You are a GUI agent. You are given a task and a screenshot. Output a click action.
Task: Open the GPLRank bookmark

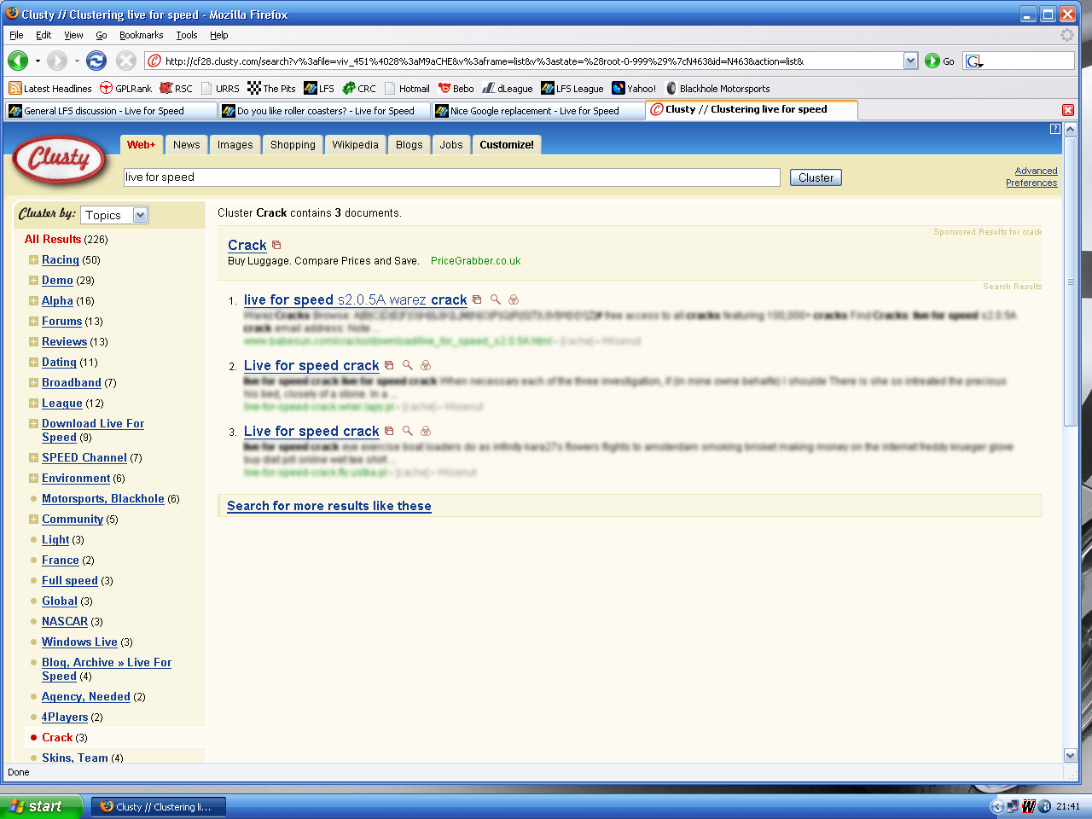(x=125, y=89)
